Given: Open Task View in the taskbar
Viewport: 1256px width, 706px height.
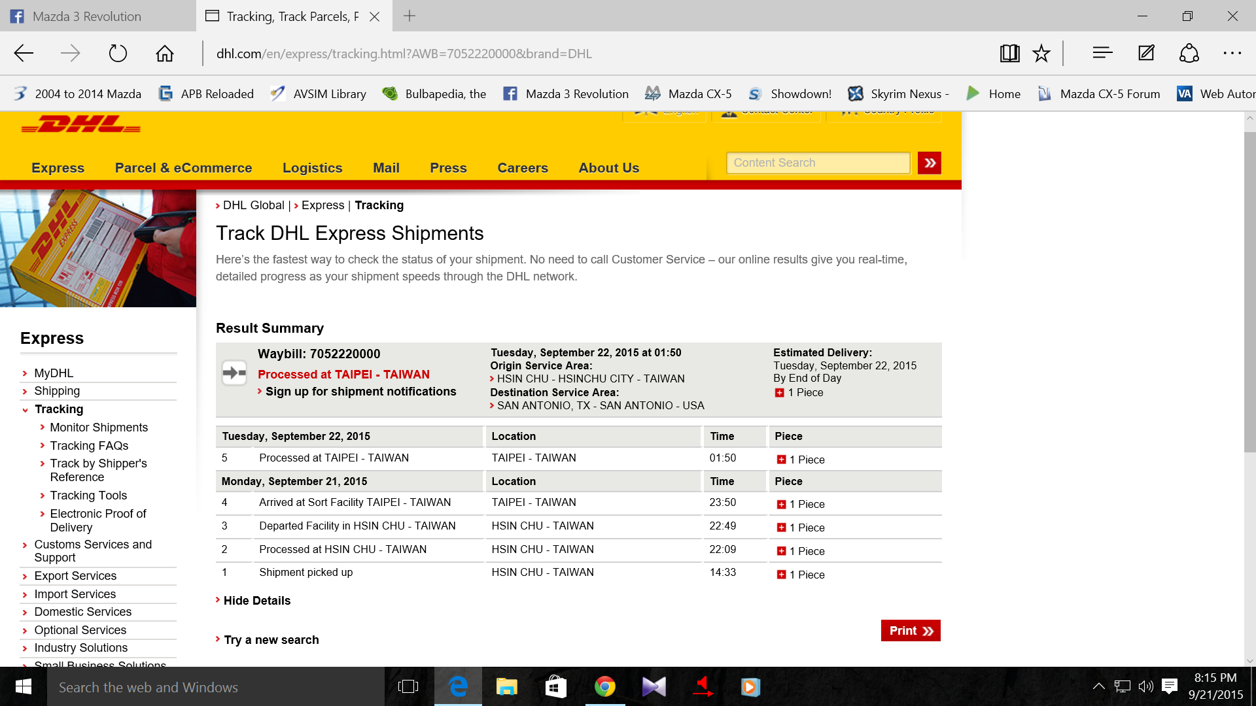Looking at the screenshot, I should point(408,686).
